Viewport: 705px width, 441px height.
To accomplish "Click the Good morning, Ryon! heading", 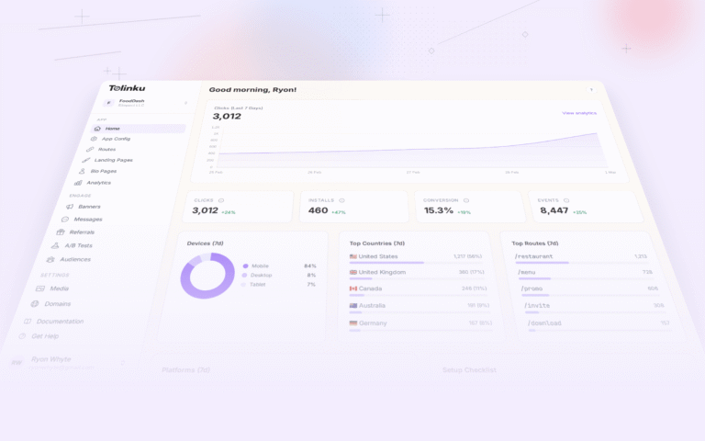I will click(252, 89).
